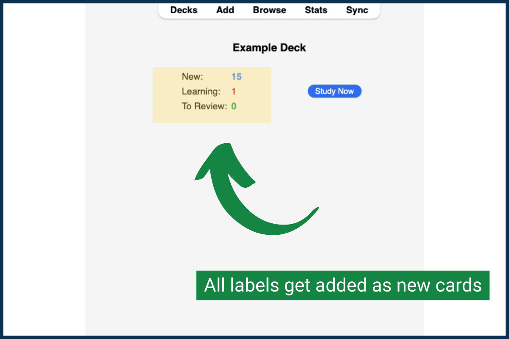The height and width of the screenshot is (339, 509).
Task: Select the 'To Review:' label text
Action: [204, 106]
